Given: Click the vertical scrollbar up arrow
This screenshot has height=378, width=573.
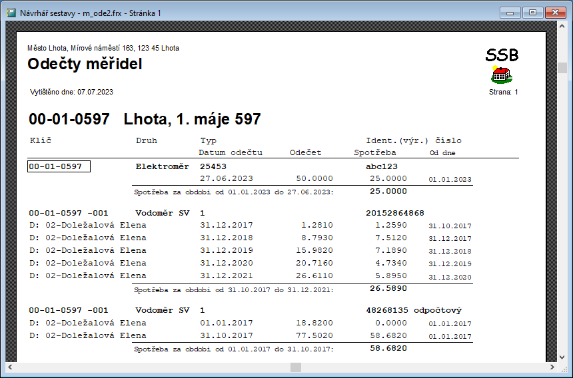Looking at the screenshot, I should tap(562, 29).
